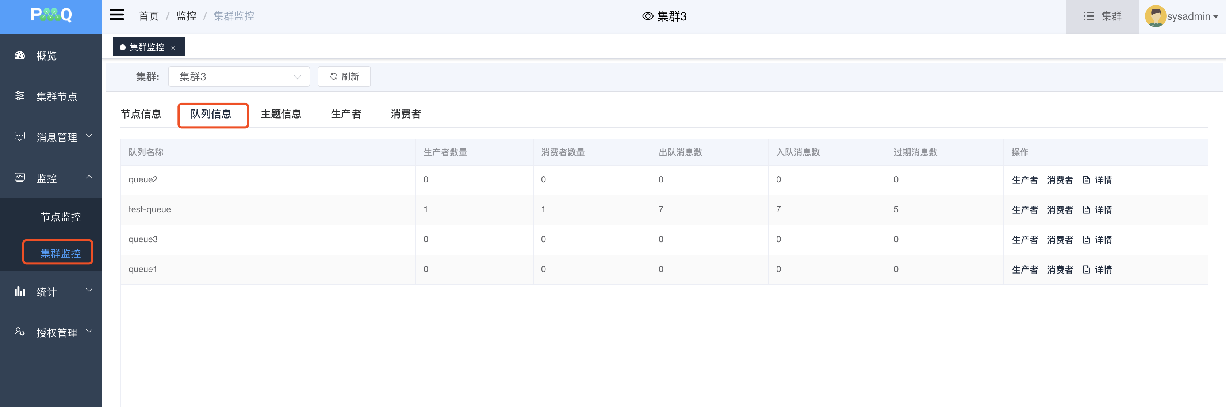Click the eye icon beside 集群3

point(647,16)
